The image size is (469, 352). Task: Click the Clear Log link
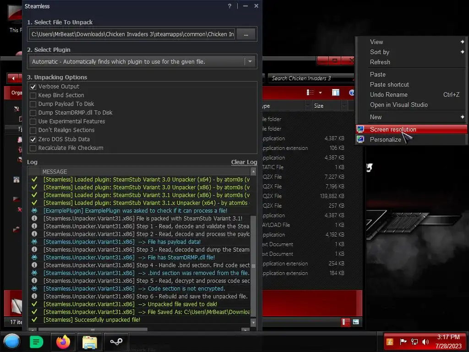tap(244, 162)
